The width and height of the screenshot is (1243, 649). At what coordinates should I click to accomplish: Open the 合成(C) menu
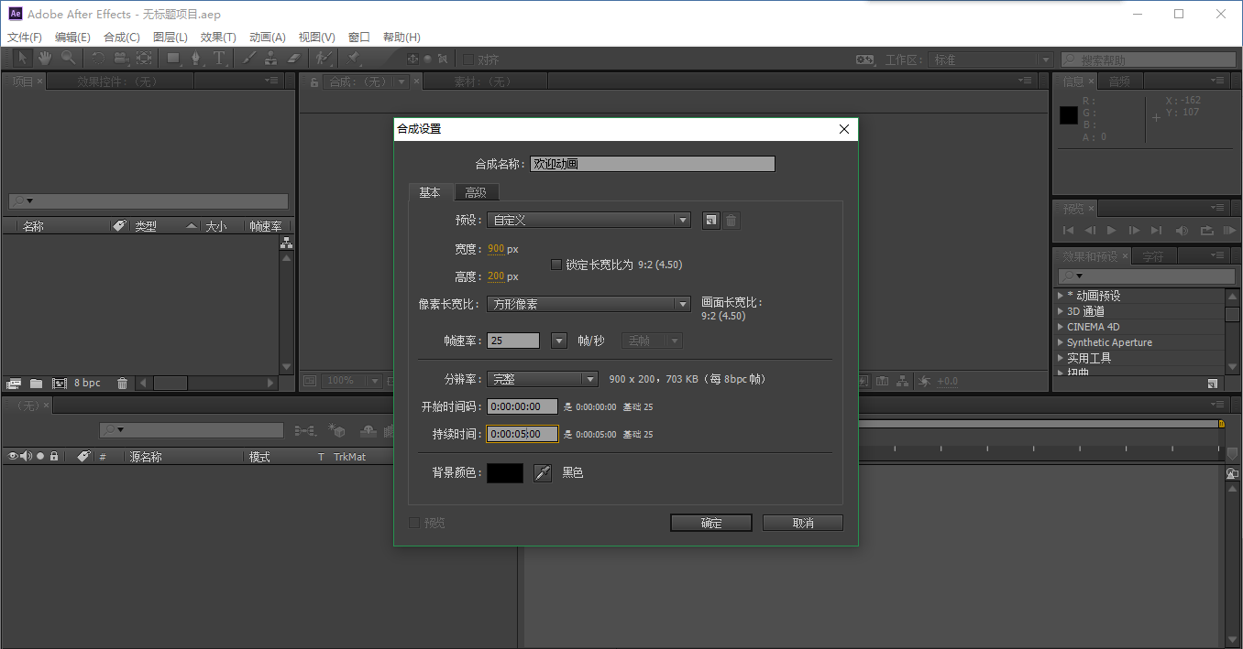122,38
